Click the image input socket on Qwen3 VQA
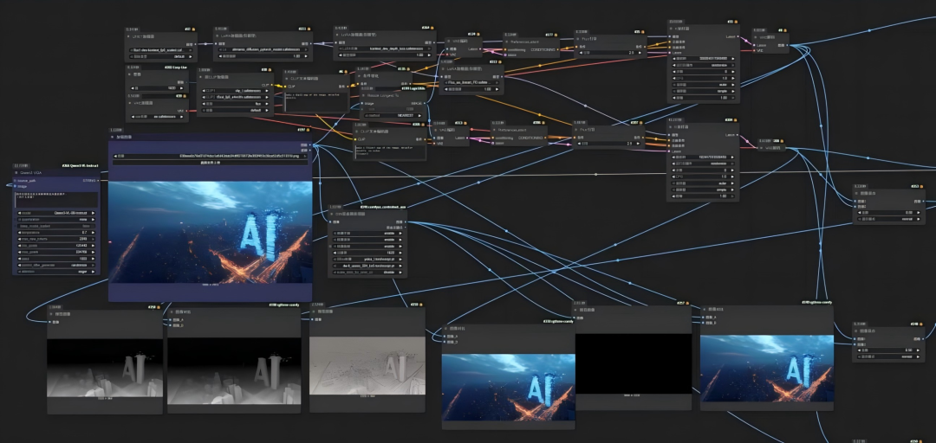This screenshot has width=936, height=443. tap(16, 186)
